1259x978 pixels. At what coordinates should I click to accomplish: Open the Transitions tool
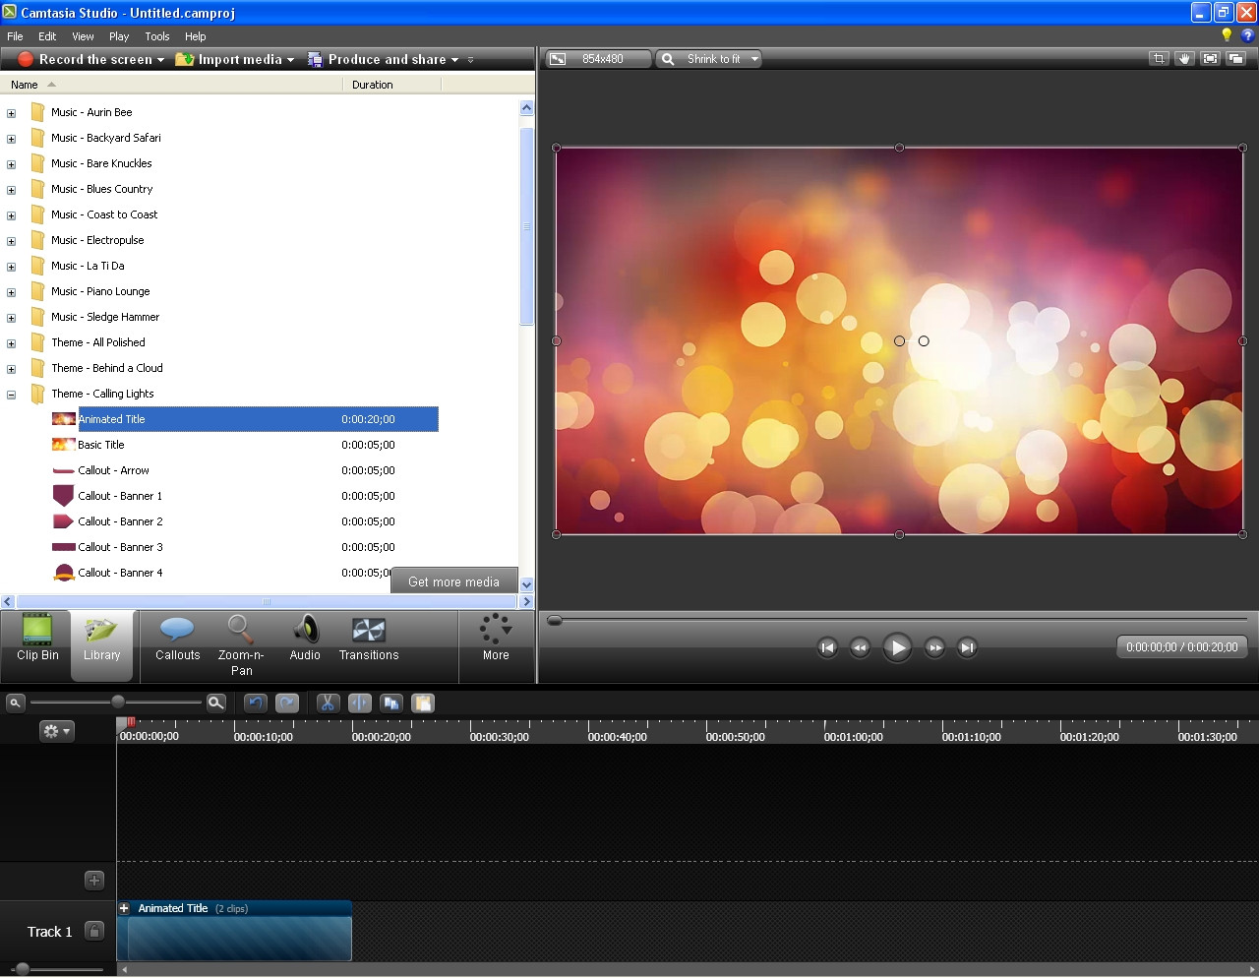coord(369,640)
